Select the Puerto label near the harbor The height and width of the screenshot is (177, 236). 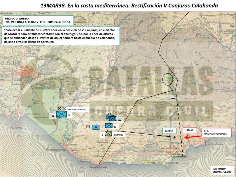[16, 128]
